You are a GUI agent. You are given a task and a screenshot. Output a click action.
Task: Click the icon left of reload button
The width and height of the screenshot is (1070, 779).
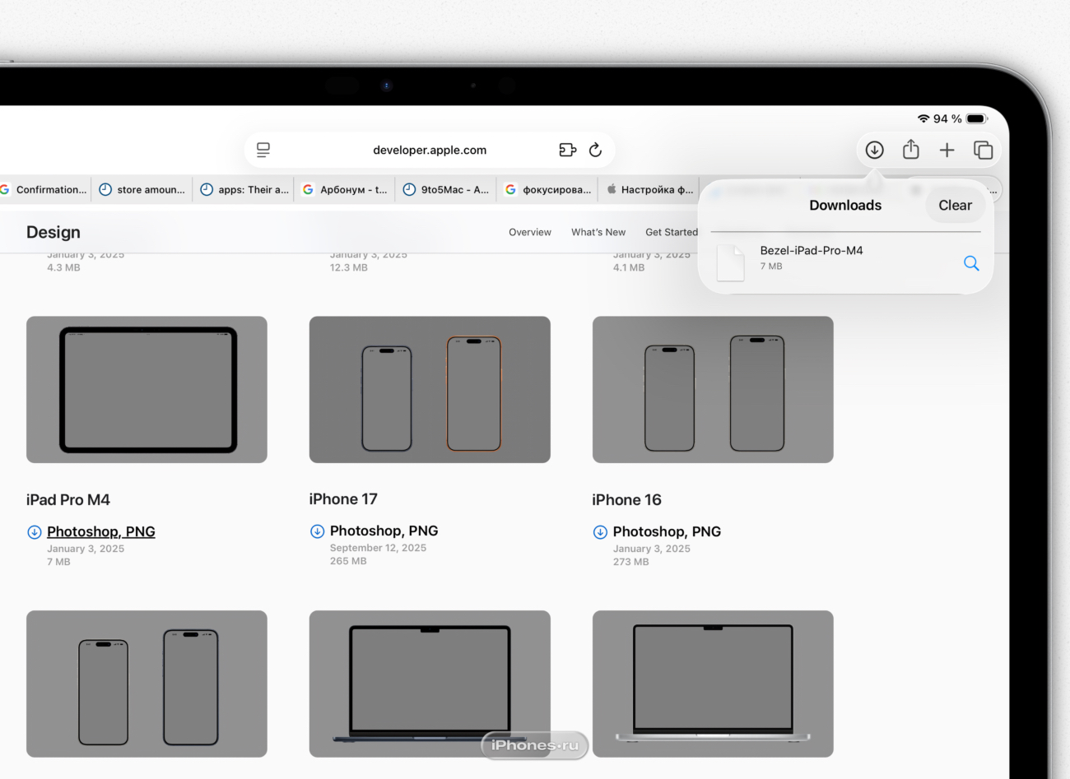pos(567,150)
